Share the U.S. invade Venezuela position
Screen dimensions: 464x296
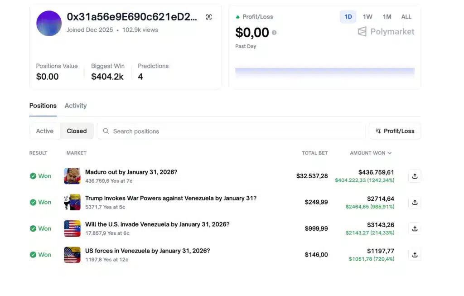(415, 229)
